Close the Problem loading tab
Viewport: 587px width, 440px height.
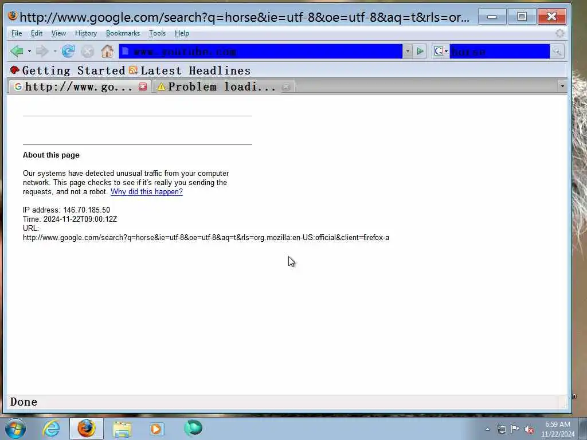286,87
